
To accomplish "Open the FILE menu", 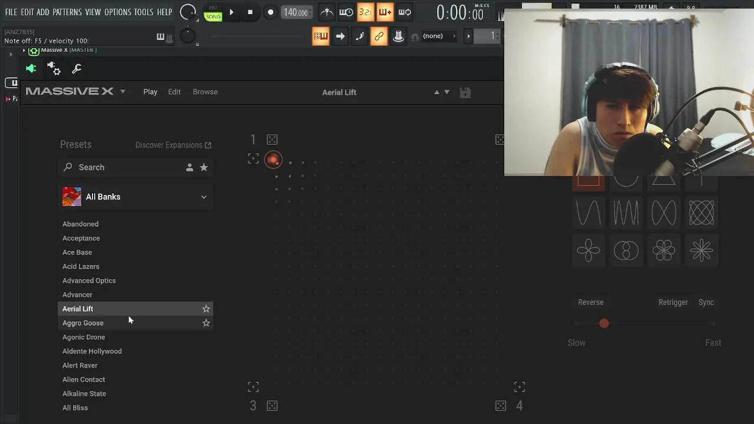I will point(11,12).
